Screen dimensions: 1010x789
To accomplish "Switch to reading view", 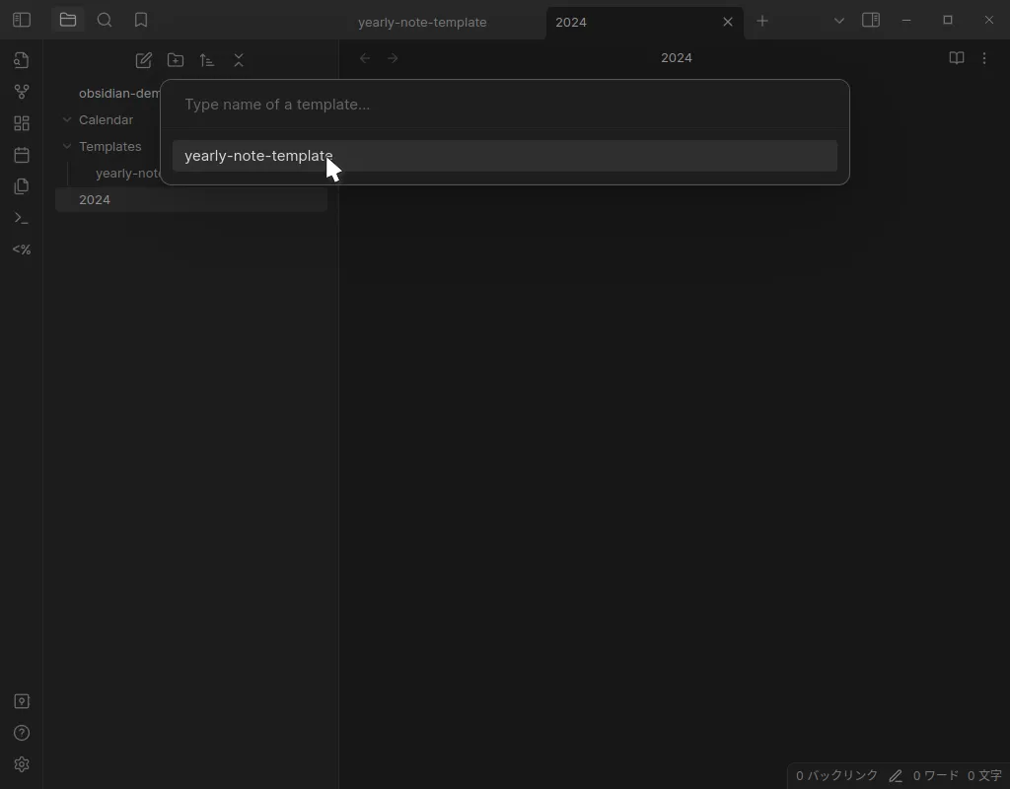I will pos(956,58).
